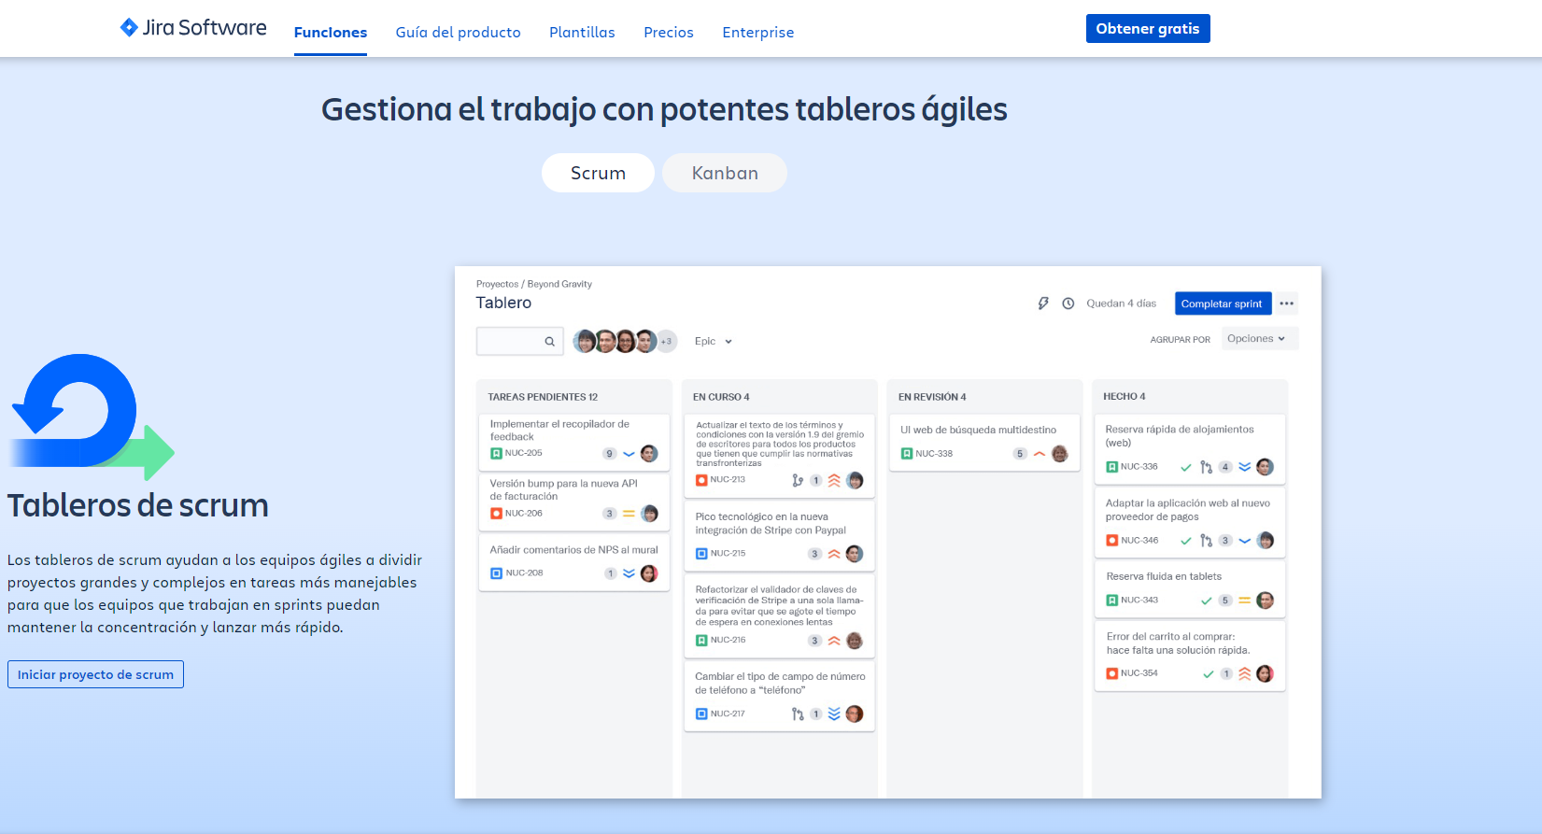Viewport: 1542px width, 834px height.
Task: Click the scrum cycle arrow illustration
Action: tap(92, 416)
